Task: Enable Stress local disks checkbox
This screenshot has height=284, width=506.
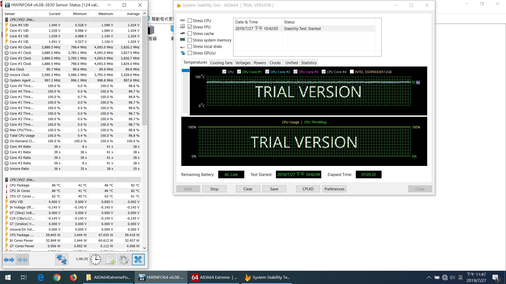Action: coord(189,46)
